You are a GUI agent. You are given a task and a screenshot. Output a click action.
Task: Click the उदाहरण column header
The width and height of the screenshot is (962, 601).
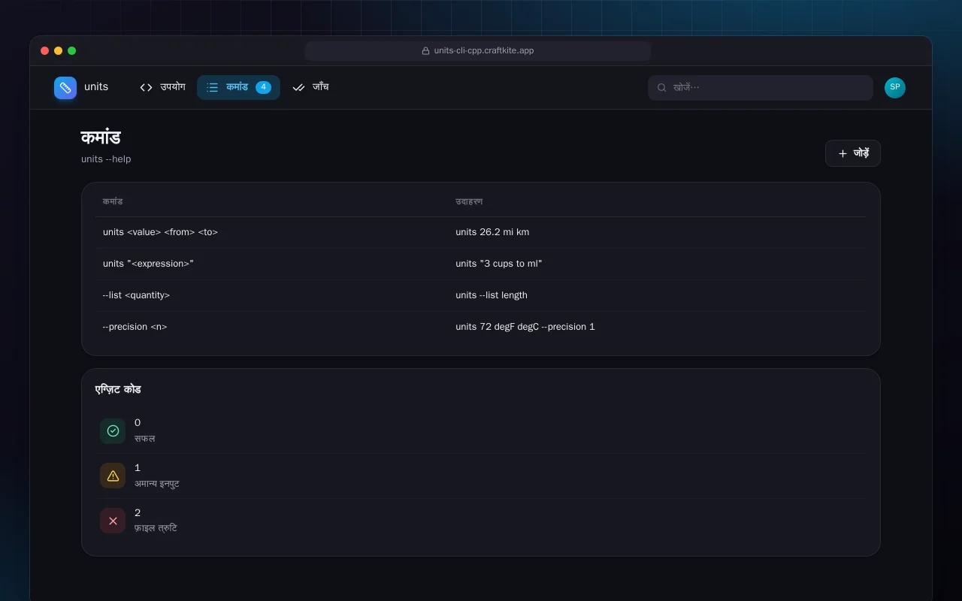(x=469, y=201)
